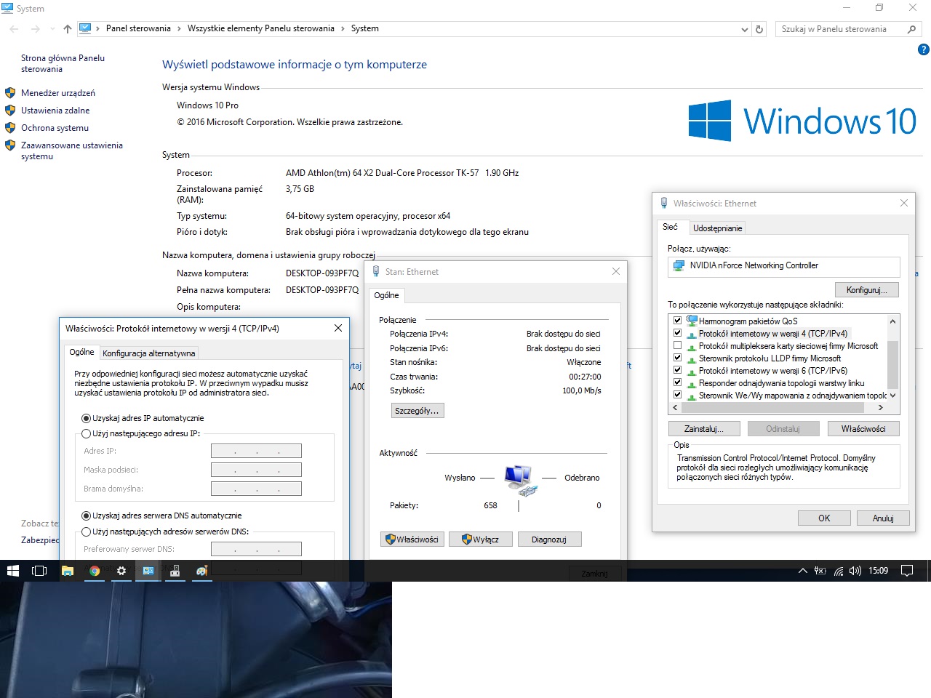Click the shield icon beside Ustawienia zdalne
Screen dimensions: 931x698
(x=10, y=111)
